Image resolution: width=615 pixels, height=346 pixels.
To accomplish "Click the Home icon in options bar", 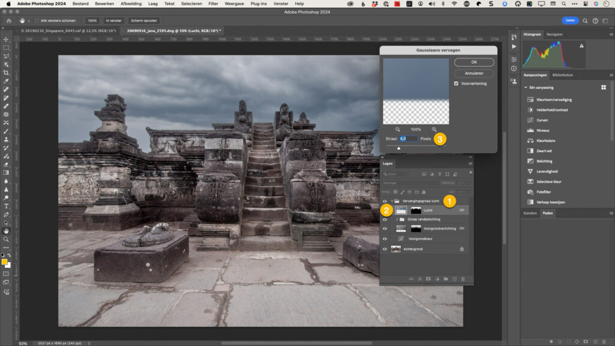I will coord(8,21).
